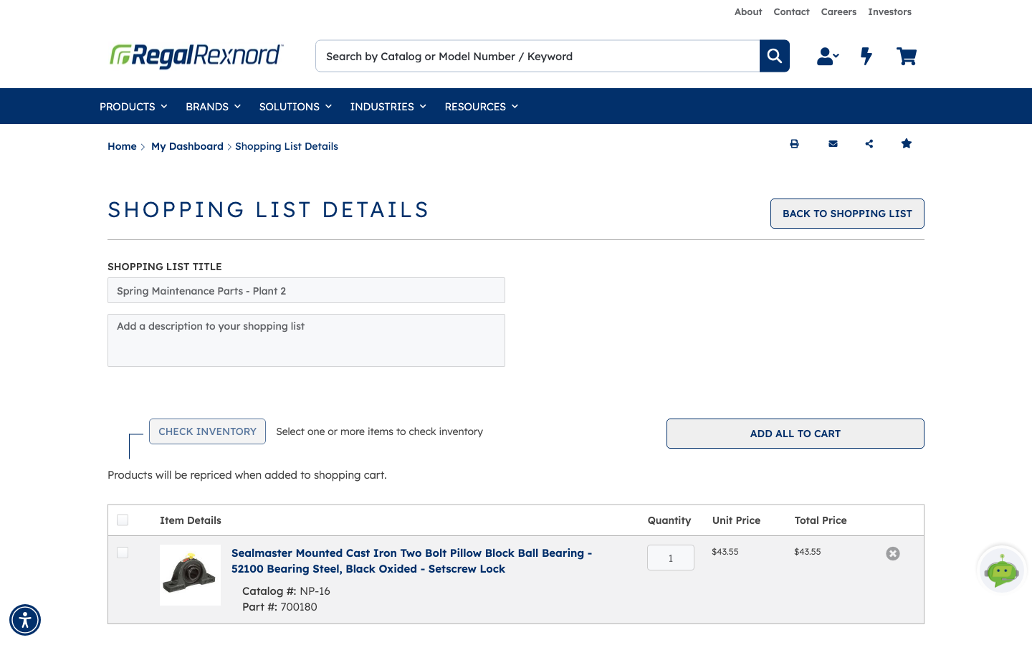Expand the Industries menu
The height and width of the screenshot is (645, 1032).
(x=388, y=107)
